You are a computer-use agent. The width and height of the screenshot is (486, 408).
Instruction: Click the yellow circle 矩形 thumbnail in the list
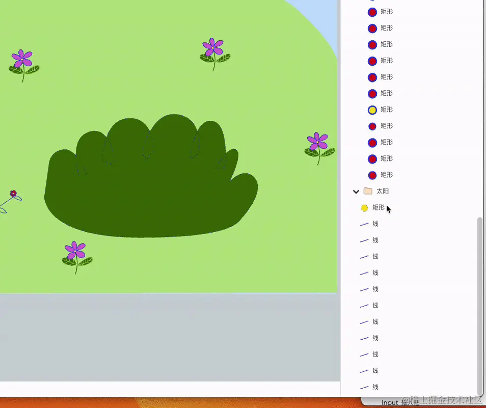click(x=372, y=110)
